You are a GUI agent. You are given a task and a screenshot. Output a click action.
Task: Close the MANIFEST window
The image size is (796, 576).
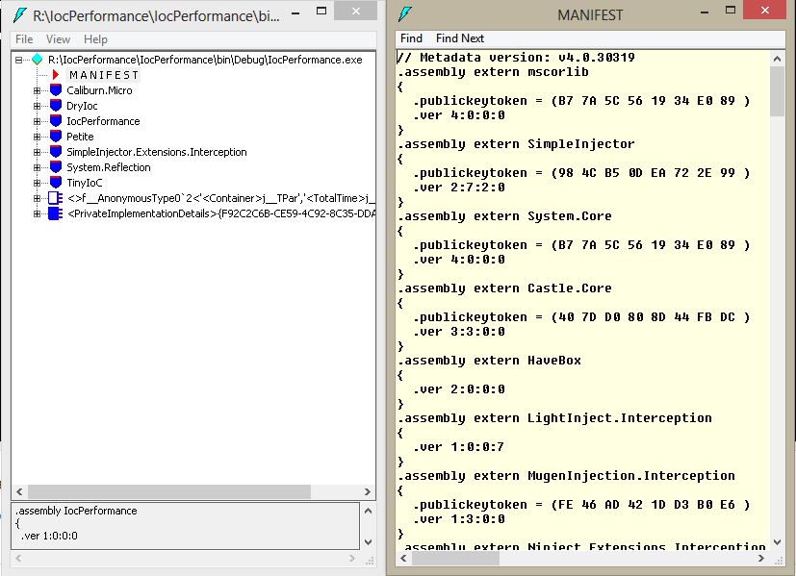[x=765, y=11]
